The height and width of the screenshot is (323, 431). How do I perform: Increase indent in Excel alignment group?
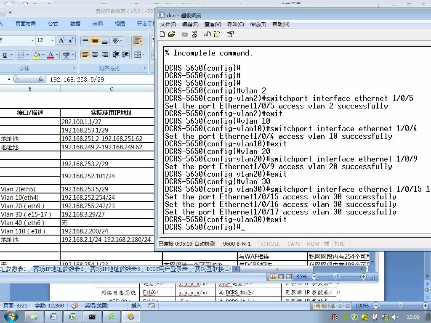pos(125,54)
